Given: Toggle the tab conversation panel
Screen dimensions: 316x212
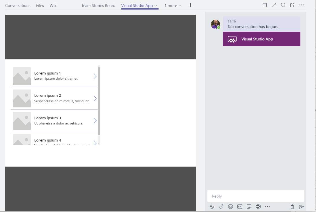Looking at the screenshot, I should [265, 5].
